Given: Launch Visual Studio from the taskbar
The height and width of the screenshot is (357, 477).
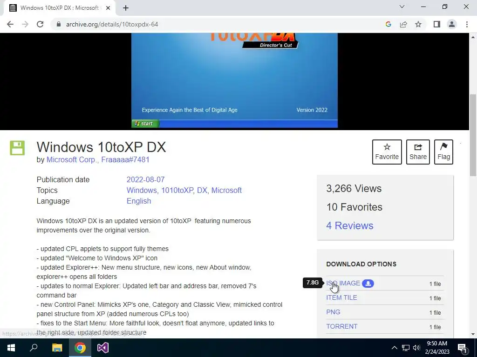Looking at the screenshot, I should coord(103,348).
